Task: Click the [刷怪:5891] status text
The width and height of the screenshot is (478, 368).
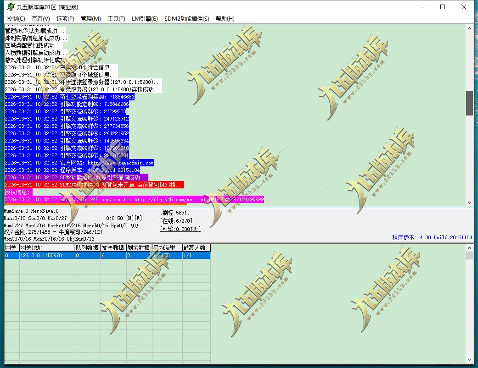Action: click(174, 212)
